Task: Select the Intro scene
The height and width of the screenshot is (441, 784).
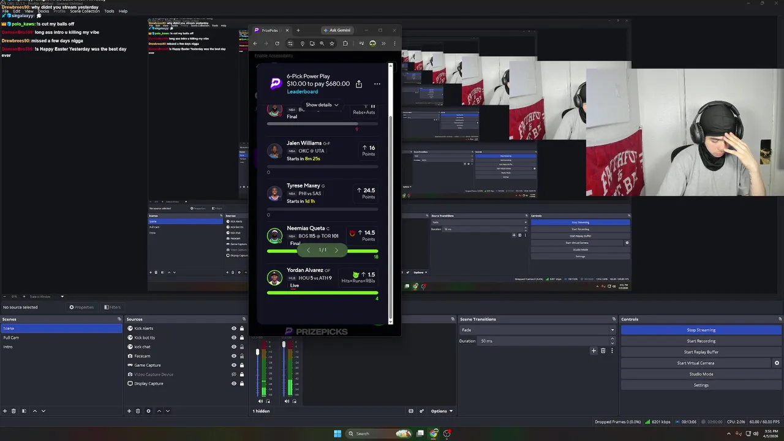Action: [61, 347]
